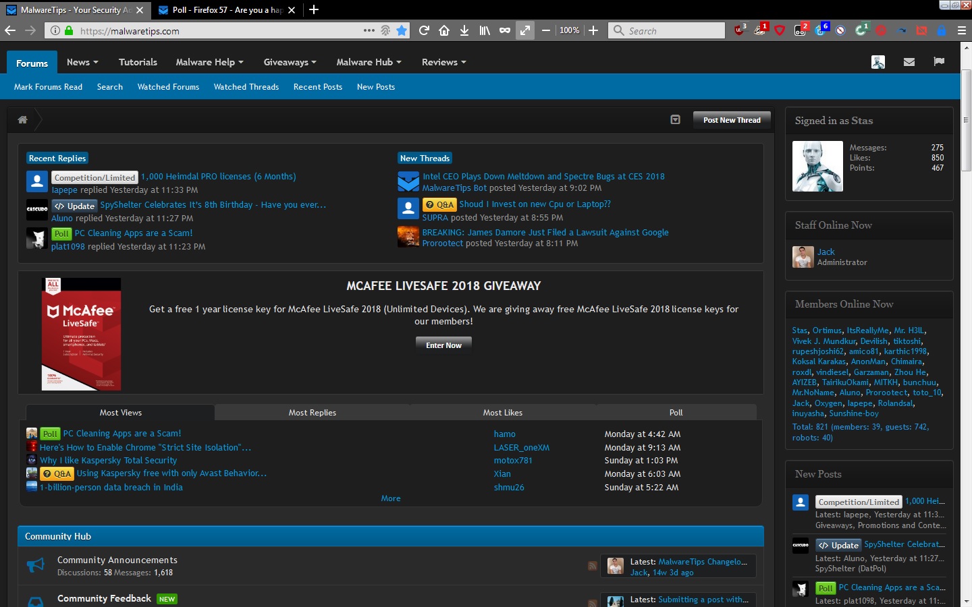Open Jack's administrator profile under Staff Online

pyautogui.click(x=826, y=252)
